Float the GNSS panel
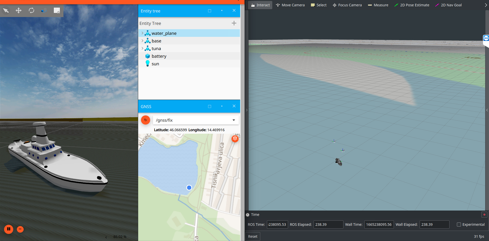 [x=210, y=106]
